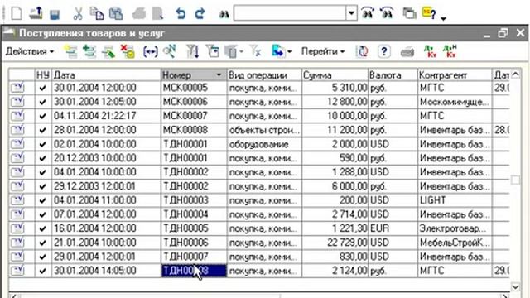
Task: Sort by the Сумма column header
Action: 335,75
